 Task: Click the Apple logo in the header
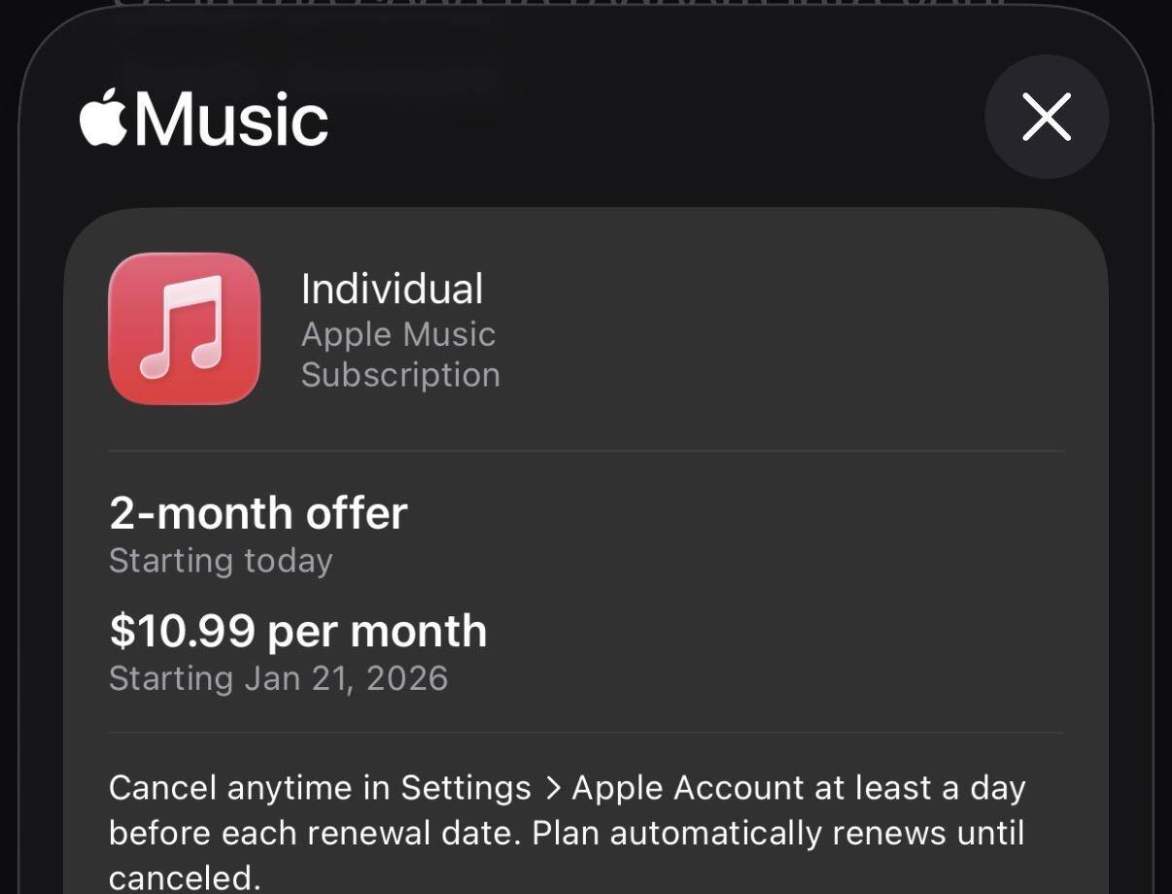point(103,118)
